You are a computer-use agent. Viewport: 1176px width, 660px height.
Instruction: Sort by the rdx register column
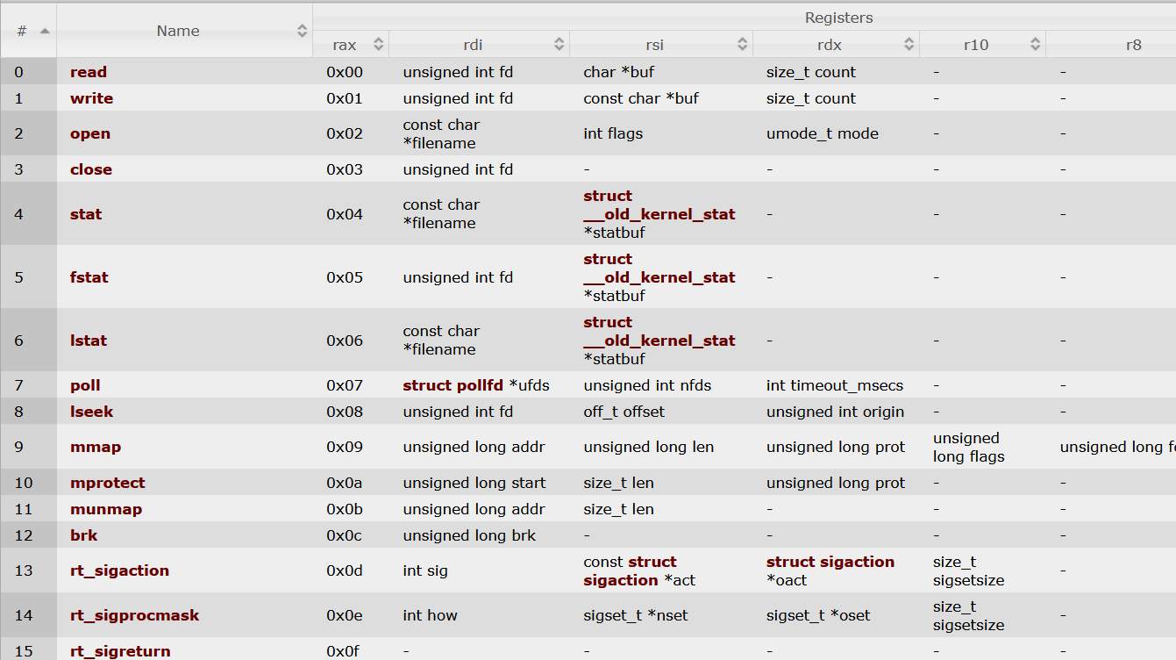[x=836, y=45]
